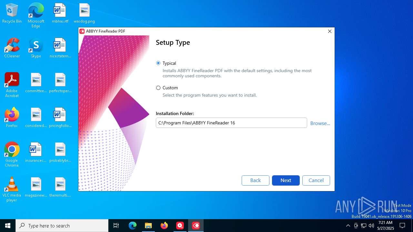Open the clock showing 7:21 AM
Image resolution: width=413 pixels, height=232 pixels.
[x=386, y=226]
